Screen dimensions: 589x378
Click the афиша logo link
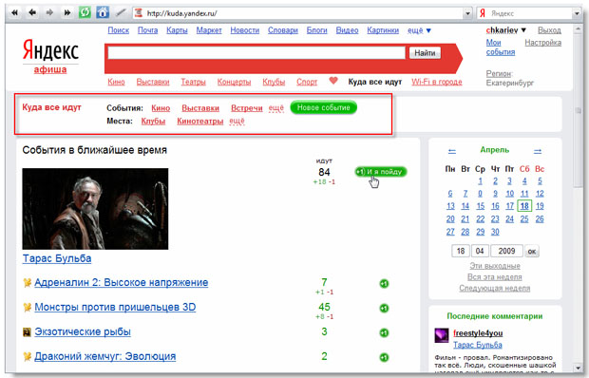pos(50,69)
